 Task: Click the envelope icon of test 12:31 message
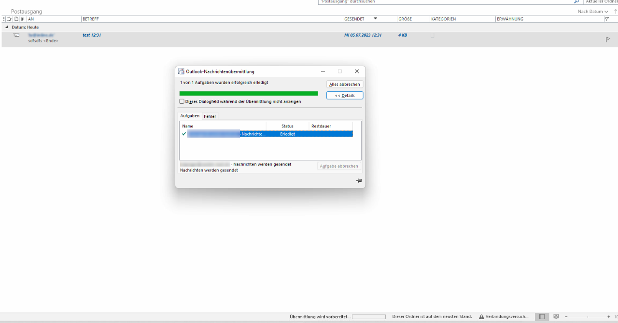[x=16, y=35]
